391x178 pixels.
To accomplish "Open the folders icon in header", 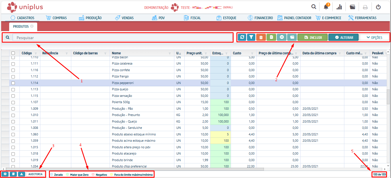I will pyautogui.click(x=352, y=7).
